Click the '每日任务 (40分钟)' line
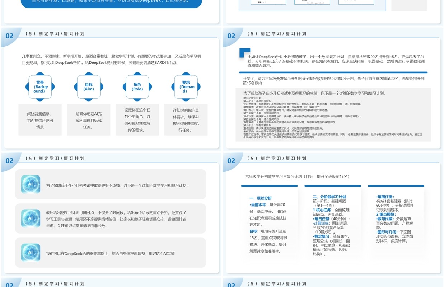Image resolution: width=444 pixels, height=287 pixels. tap(331, 219)
